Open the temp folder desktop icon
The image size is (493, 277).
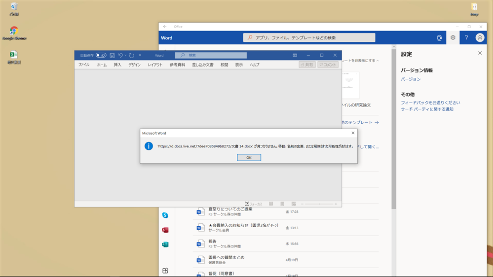(474, 9)
